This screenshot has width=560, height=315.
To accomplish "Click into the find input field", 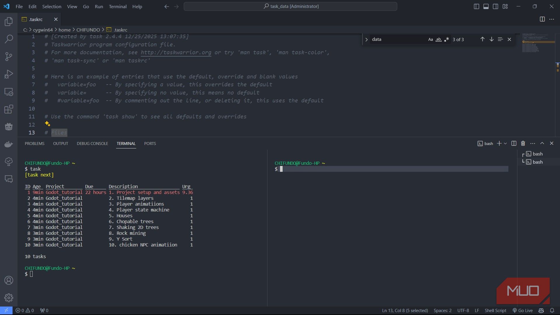I will pyautogui.click(x=397, y=39).
